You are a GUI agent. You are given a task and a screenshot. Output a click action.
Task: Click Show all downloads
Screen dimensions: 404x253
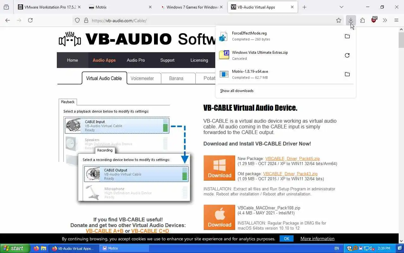(x=237, y=91)
